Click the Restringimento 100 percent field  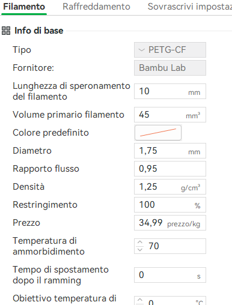click(x=170, y=205)
